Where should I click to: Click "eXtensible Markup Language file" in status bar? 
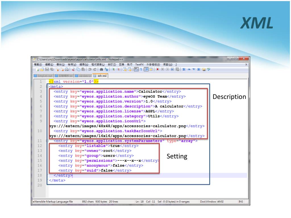click(53, 202)
